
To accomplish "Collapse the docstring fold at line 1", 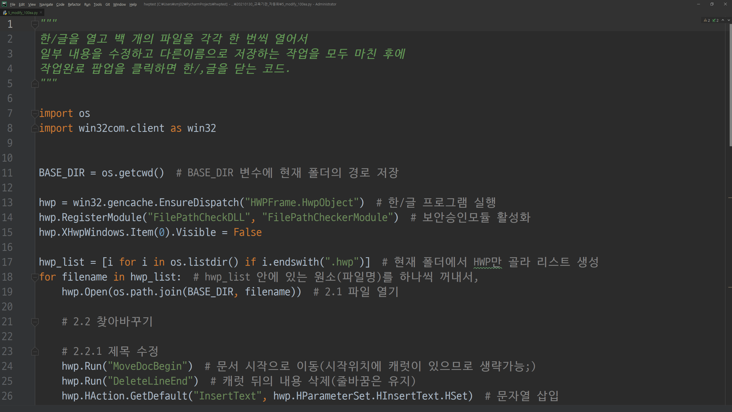I will tap(35, 24).
